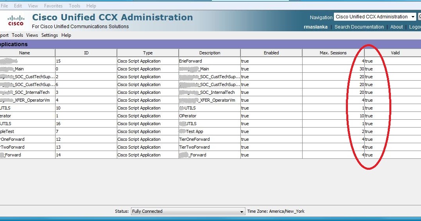Open the browser Favorites menu
Screen dimensions: 421x221
click(53, 5)
